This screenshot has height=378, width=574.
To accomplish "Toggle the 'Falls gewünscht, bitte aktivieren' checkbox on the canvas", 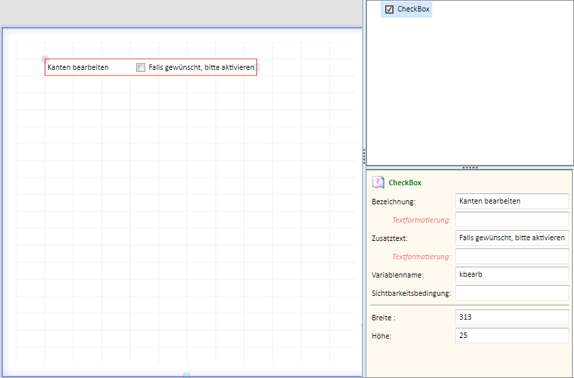I will [140, 67].
